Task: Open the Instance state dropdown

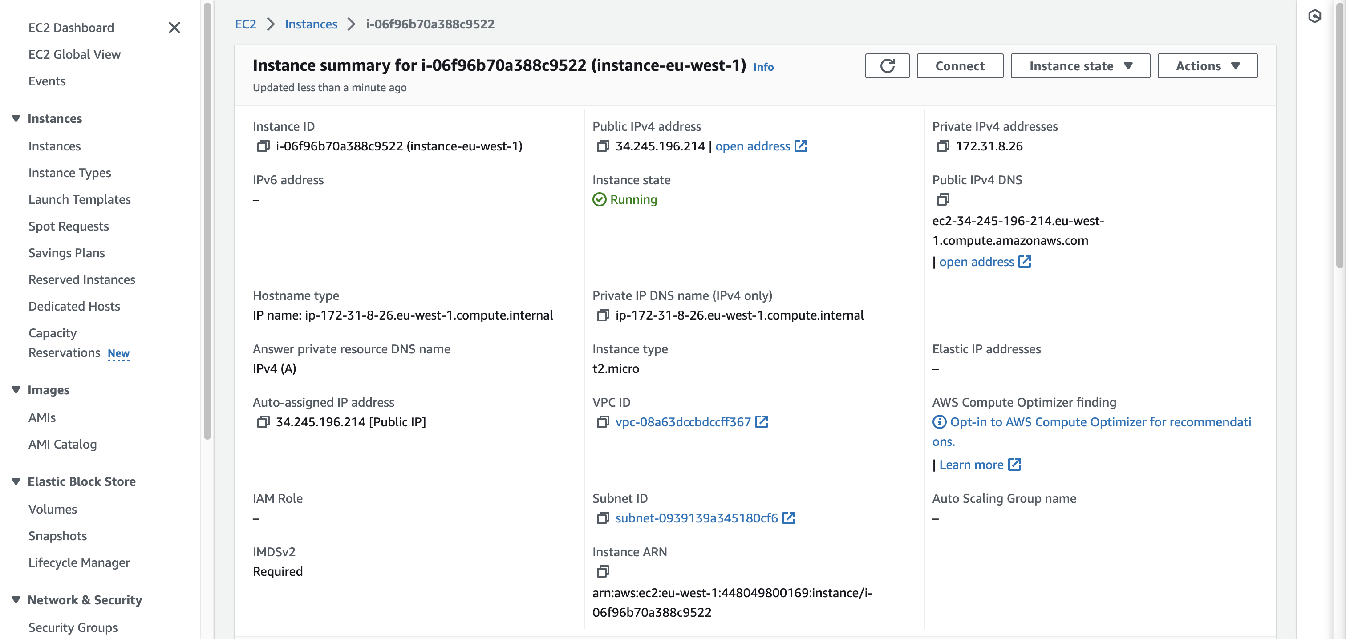Action: point(1079,66)
